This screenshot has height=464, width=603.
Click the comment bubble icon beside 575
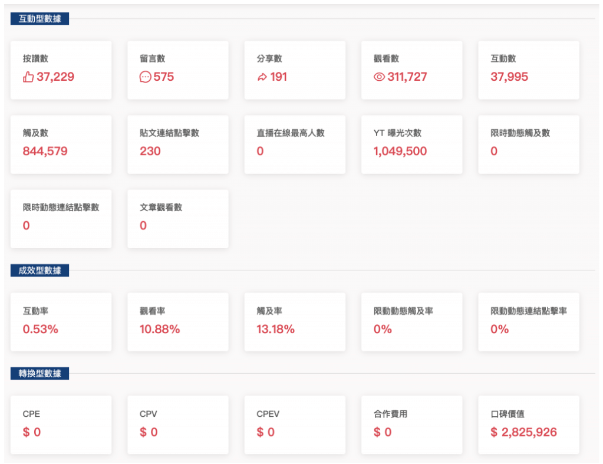tap(145, 77)
